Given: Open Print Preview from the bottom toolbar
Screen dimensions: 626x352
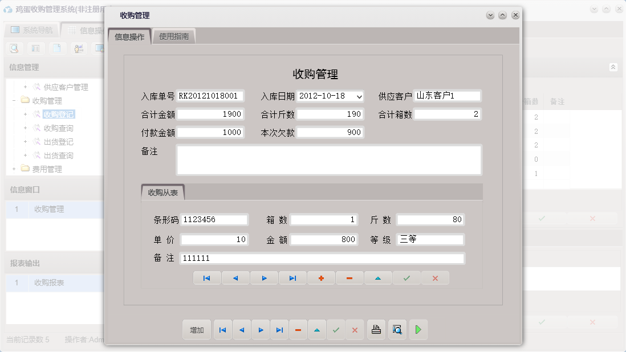Looking at the screenshot, I should tap(396, 330).
